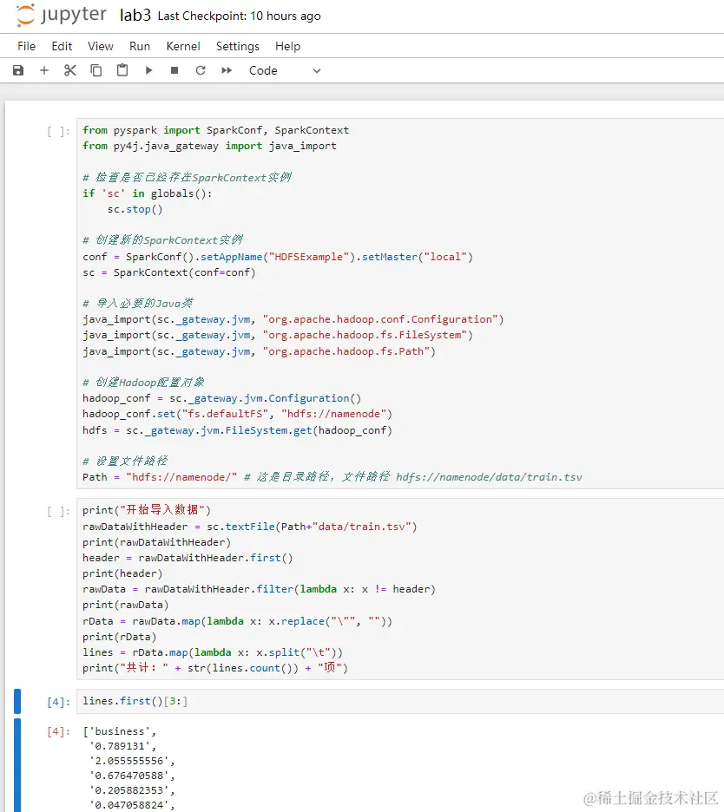Click the blue selection bar beside cell [4]

pyautogui.click(x=17, y=701)
